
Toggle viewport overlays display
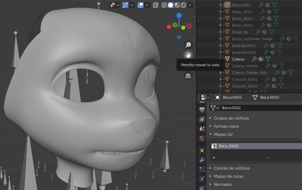[141, 5]
